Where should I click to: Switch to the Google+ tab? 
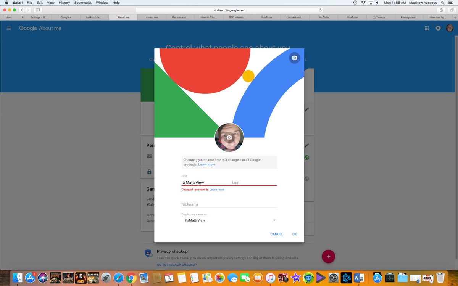[66, 18]
